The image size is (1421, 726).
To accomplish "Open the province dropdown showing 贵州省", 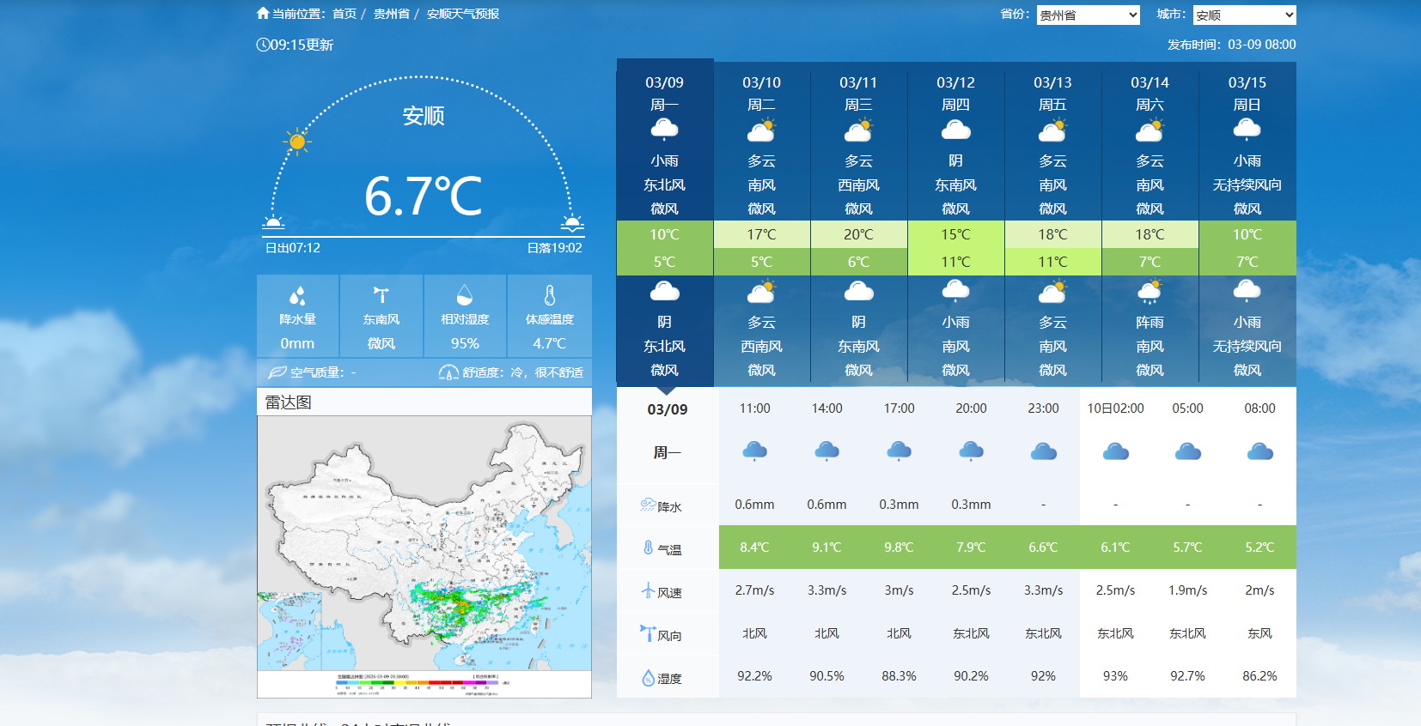I will point(1088,15).
